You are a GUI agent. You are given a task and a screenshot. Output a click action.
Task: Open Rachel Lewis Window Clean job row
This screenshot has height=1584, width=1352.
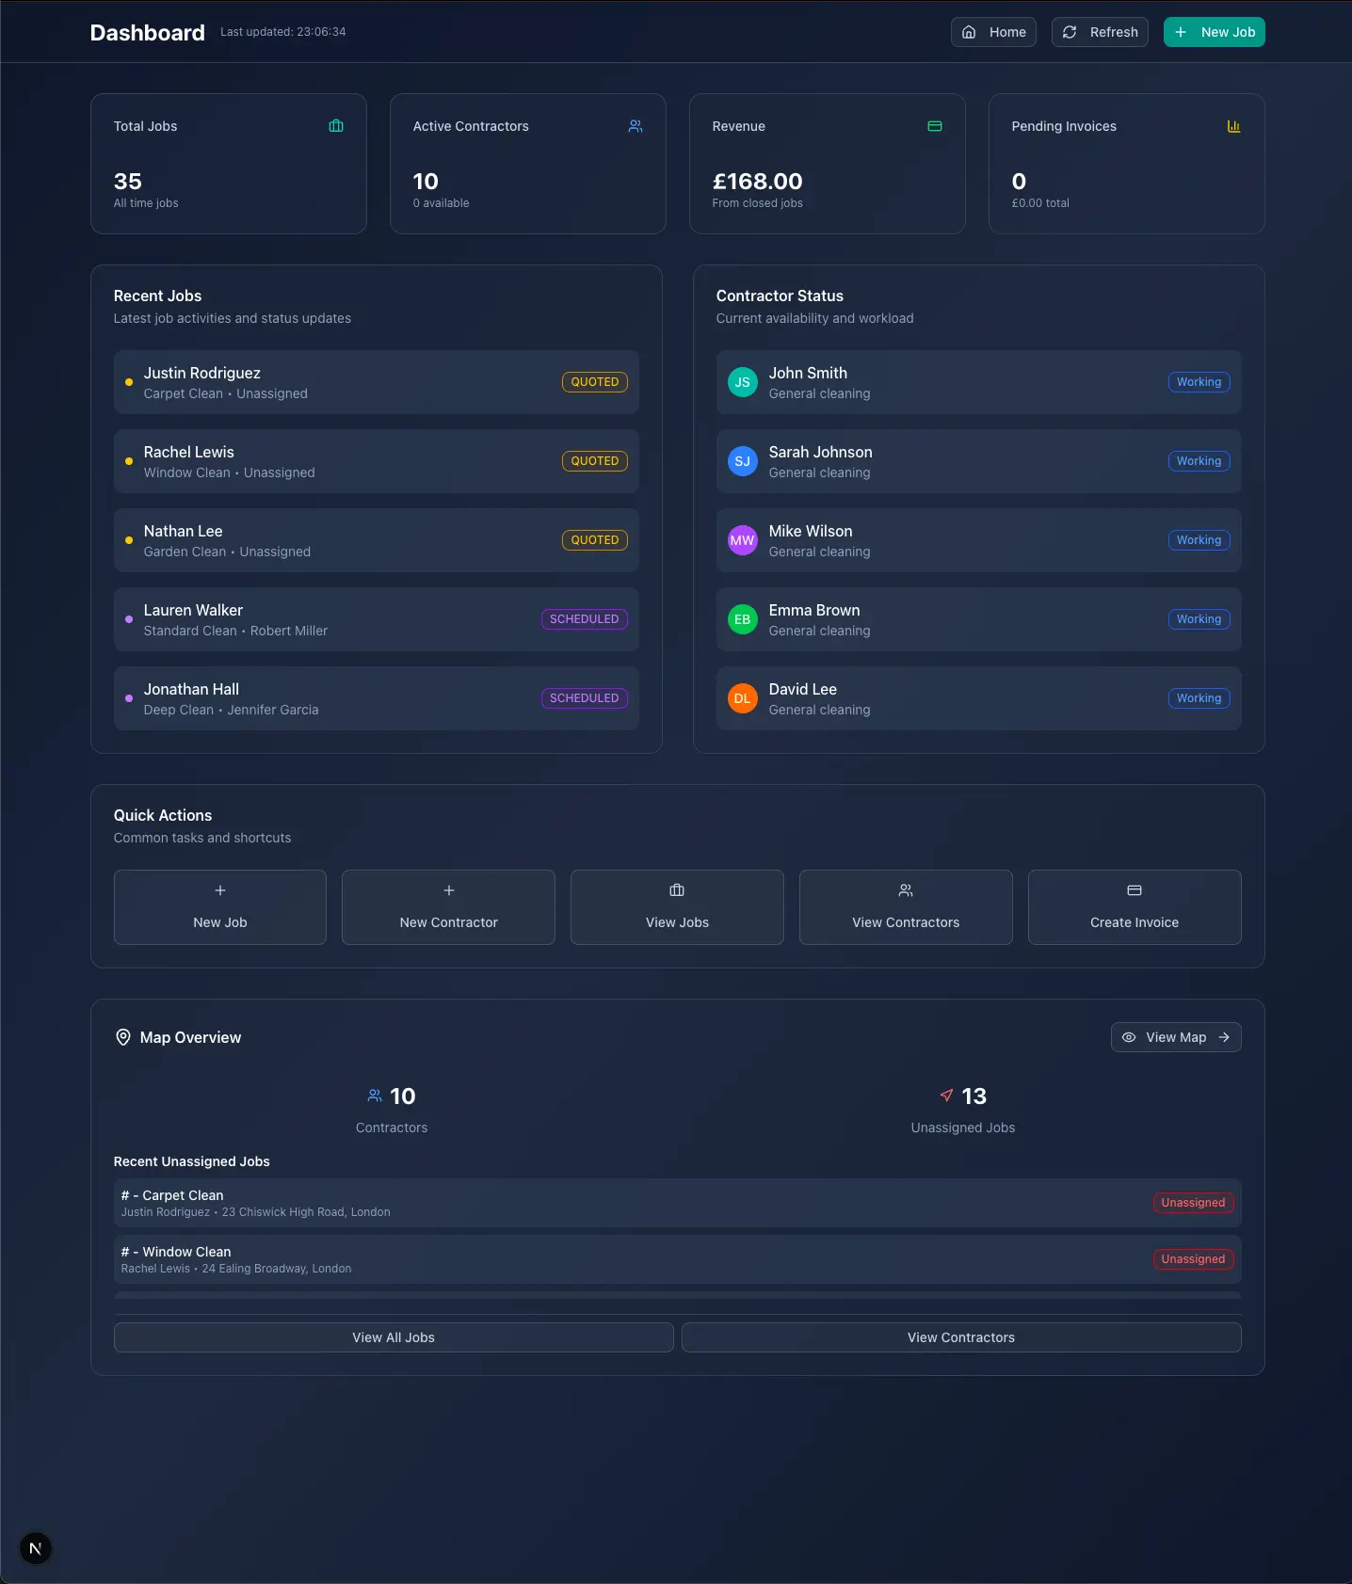coord(377,461)
